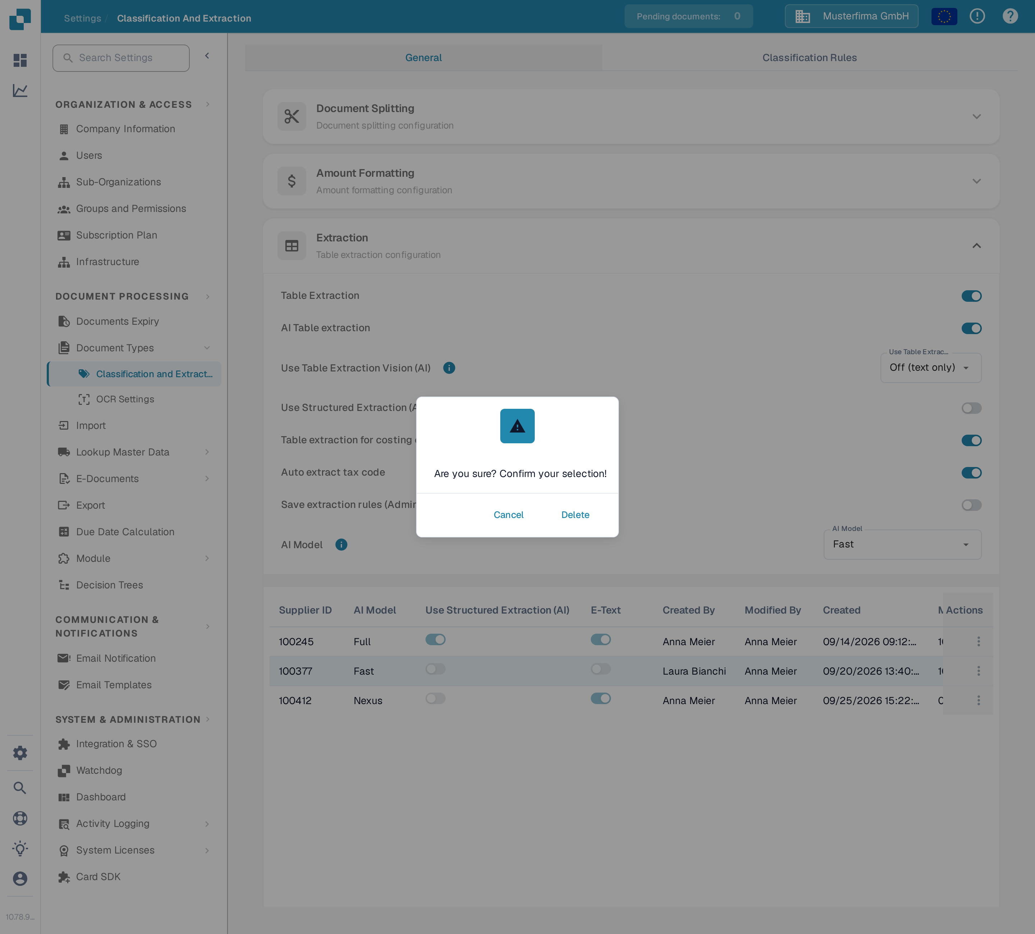The image size is (1035, 934).
Task: Switch to the Classification Rules tab
Action: pos(810,57)
